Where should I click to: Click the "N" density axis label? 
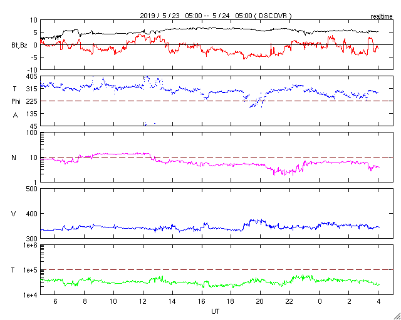[14, 157]
